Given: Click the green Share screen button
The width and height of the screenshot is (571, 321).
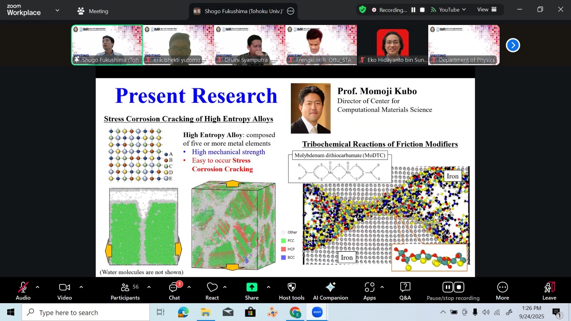Looking at the screenshot, I should (252, 291).
